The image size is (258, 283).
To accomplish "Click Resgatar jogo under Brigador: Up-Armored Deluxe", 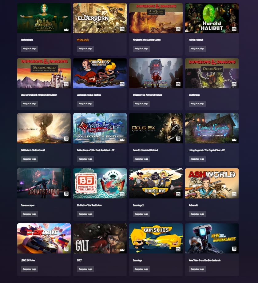I will [x=141, y=104].
